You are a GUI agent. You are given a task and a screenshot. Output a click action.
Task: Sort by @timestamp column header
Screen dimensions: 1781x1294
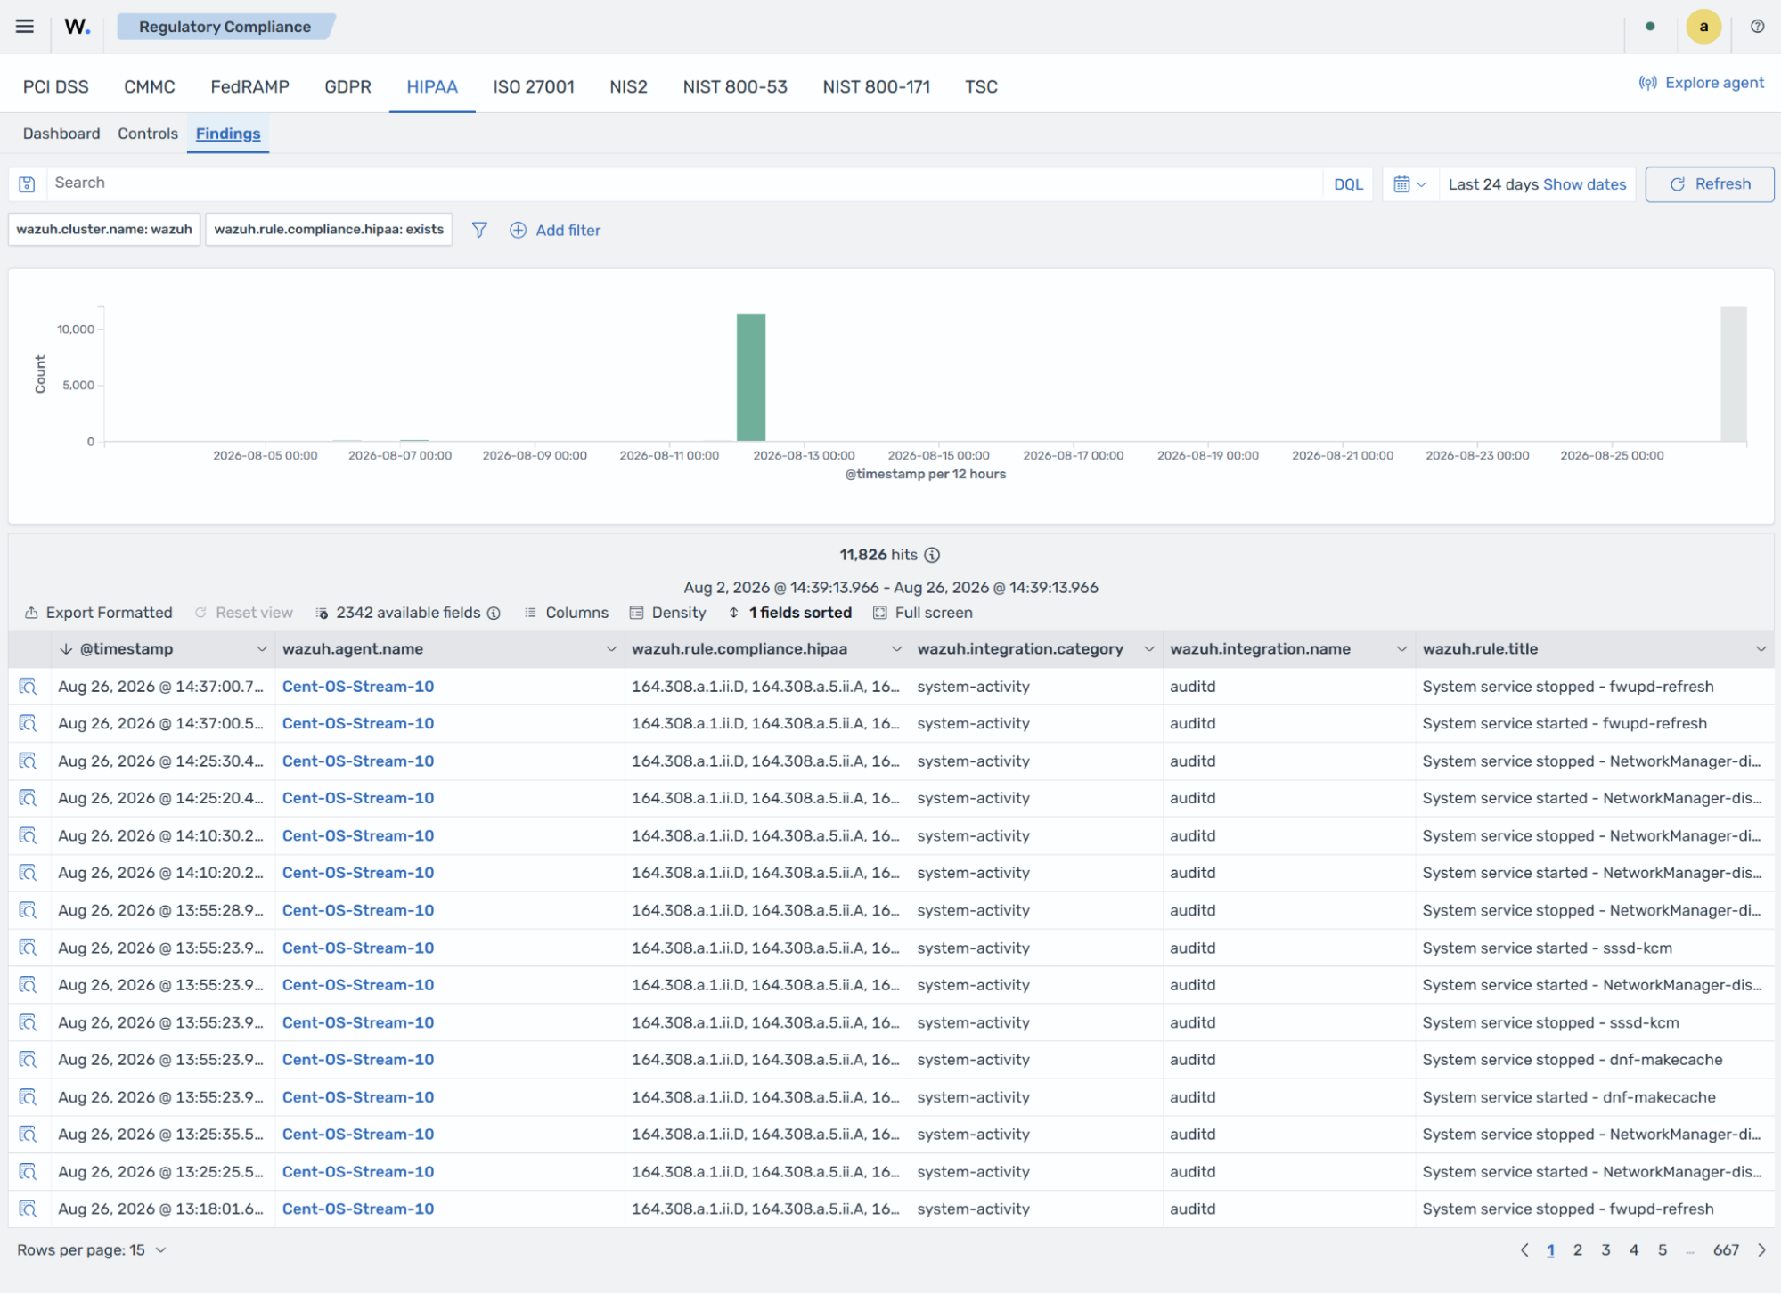tap(127, 649)
